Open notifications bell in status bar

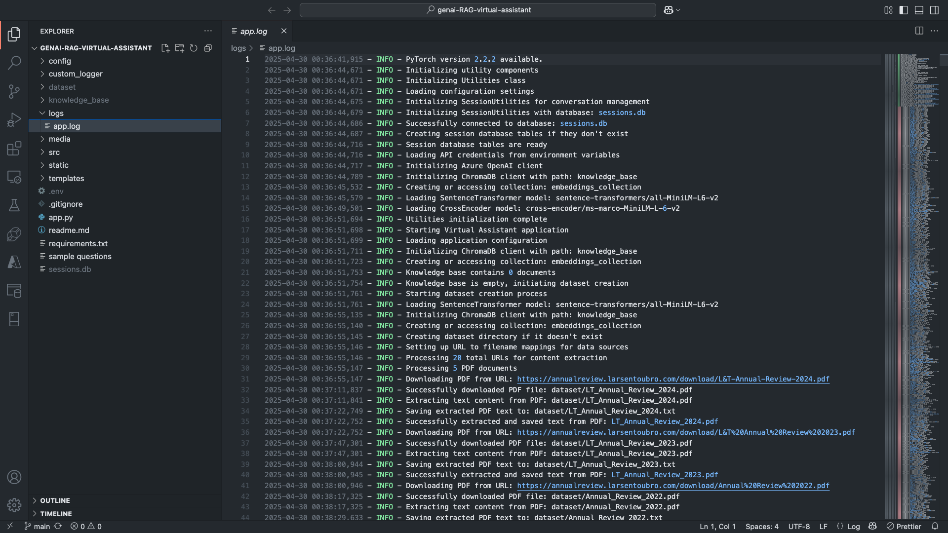pos(935,527)
